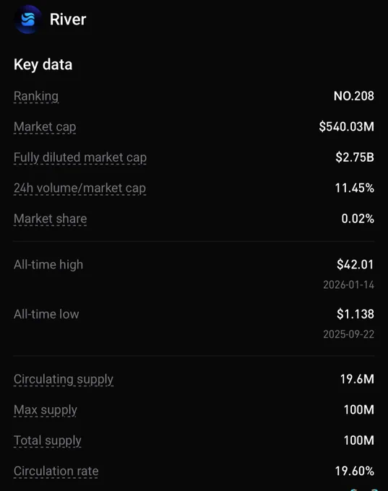This screenshot has width=388, height=491.
Task: Tap the $1.138 all-time low value
Action: click(355, 314)
